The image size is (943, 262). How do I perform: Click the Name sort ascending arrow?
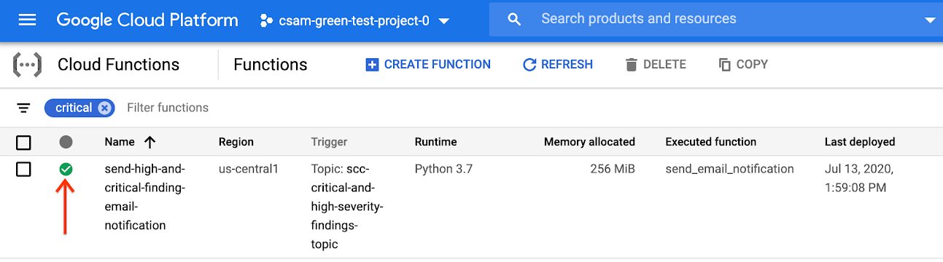150,142
